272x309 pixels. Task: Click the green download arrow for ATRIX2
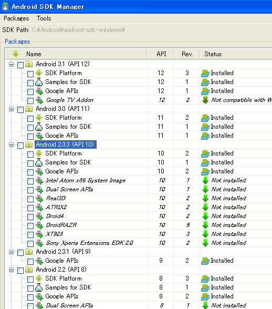(205, 207)
